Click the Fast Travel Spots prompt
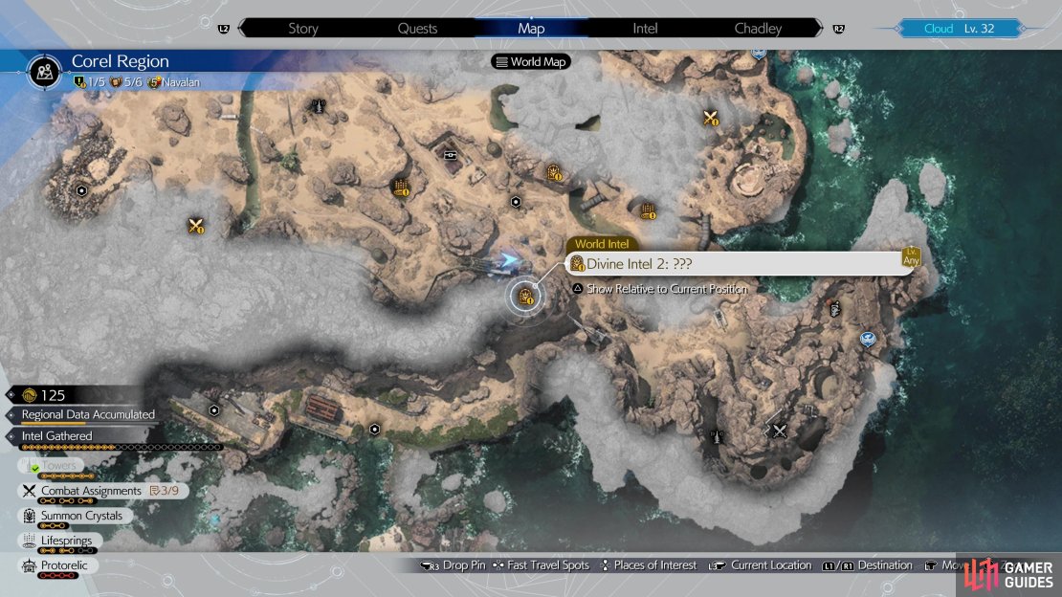The image size is (1062, 597). [x=541, y=565]
